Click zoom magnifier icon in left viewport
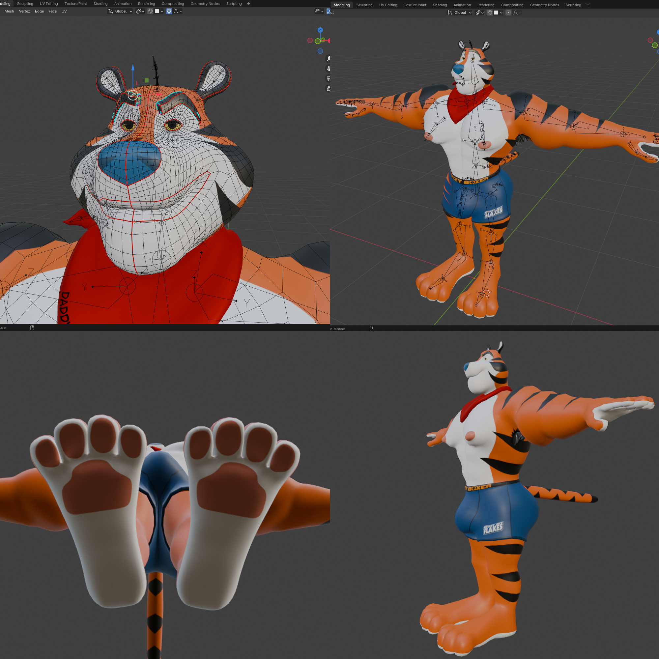Image resolution: width=659 pixels, height=659 pixels. (328, 59)
